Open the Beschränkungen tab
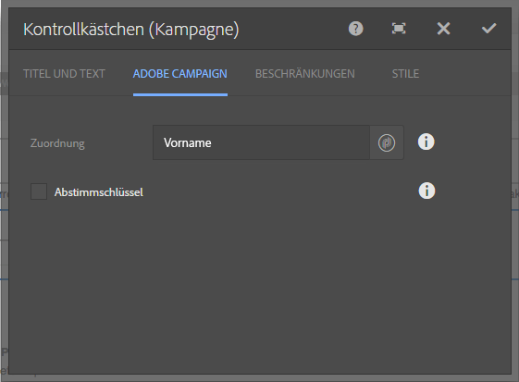Viewport: 519px width, 382px height. pos(305,73)
